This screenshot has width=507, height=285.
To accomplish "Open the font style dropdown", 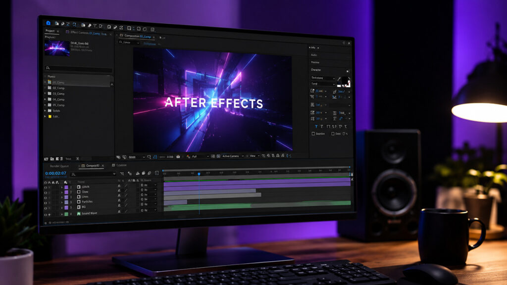I will tap(323, 84).
